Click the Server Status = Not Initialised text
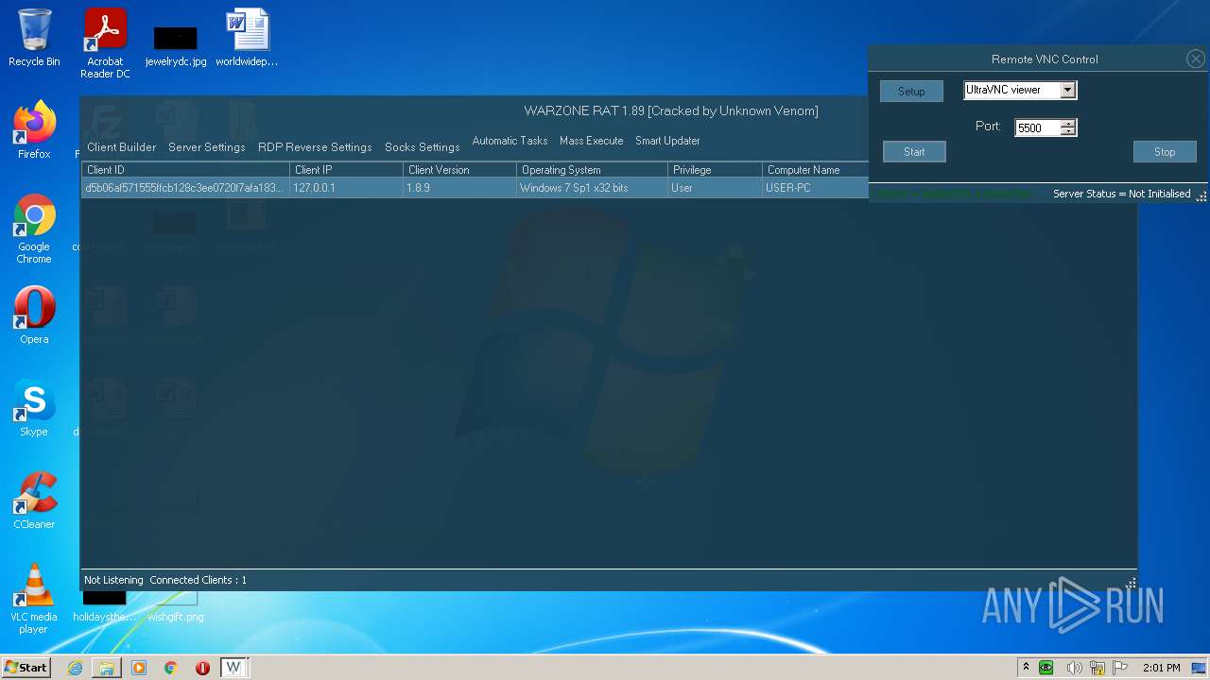 point(1122,194)
